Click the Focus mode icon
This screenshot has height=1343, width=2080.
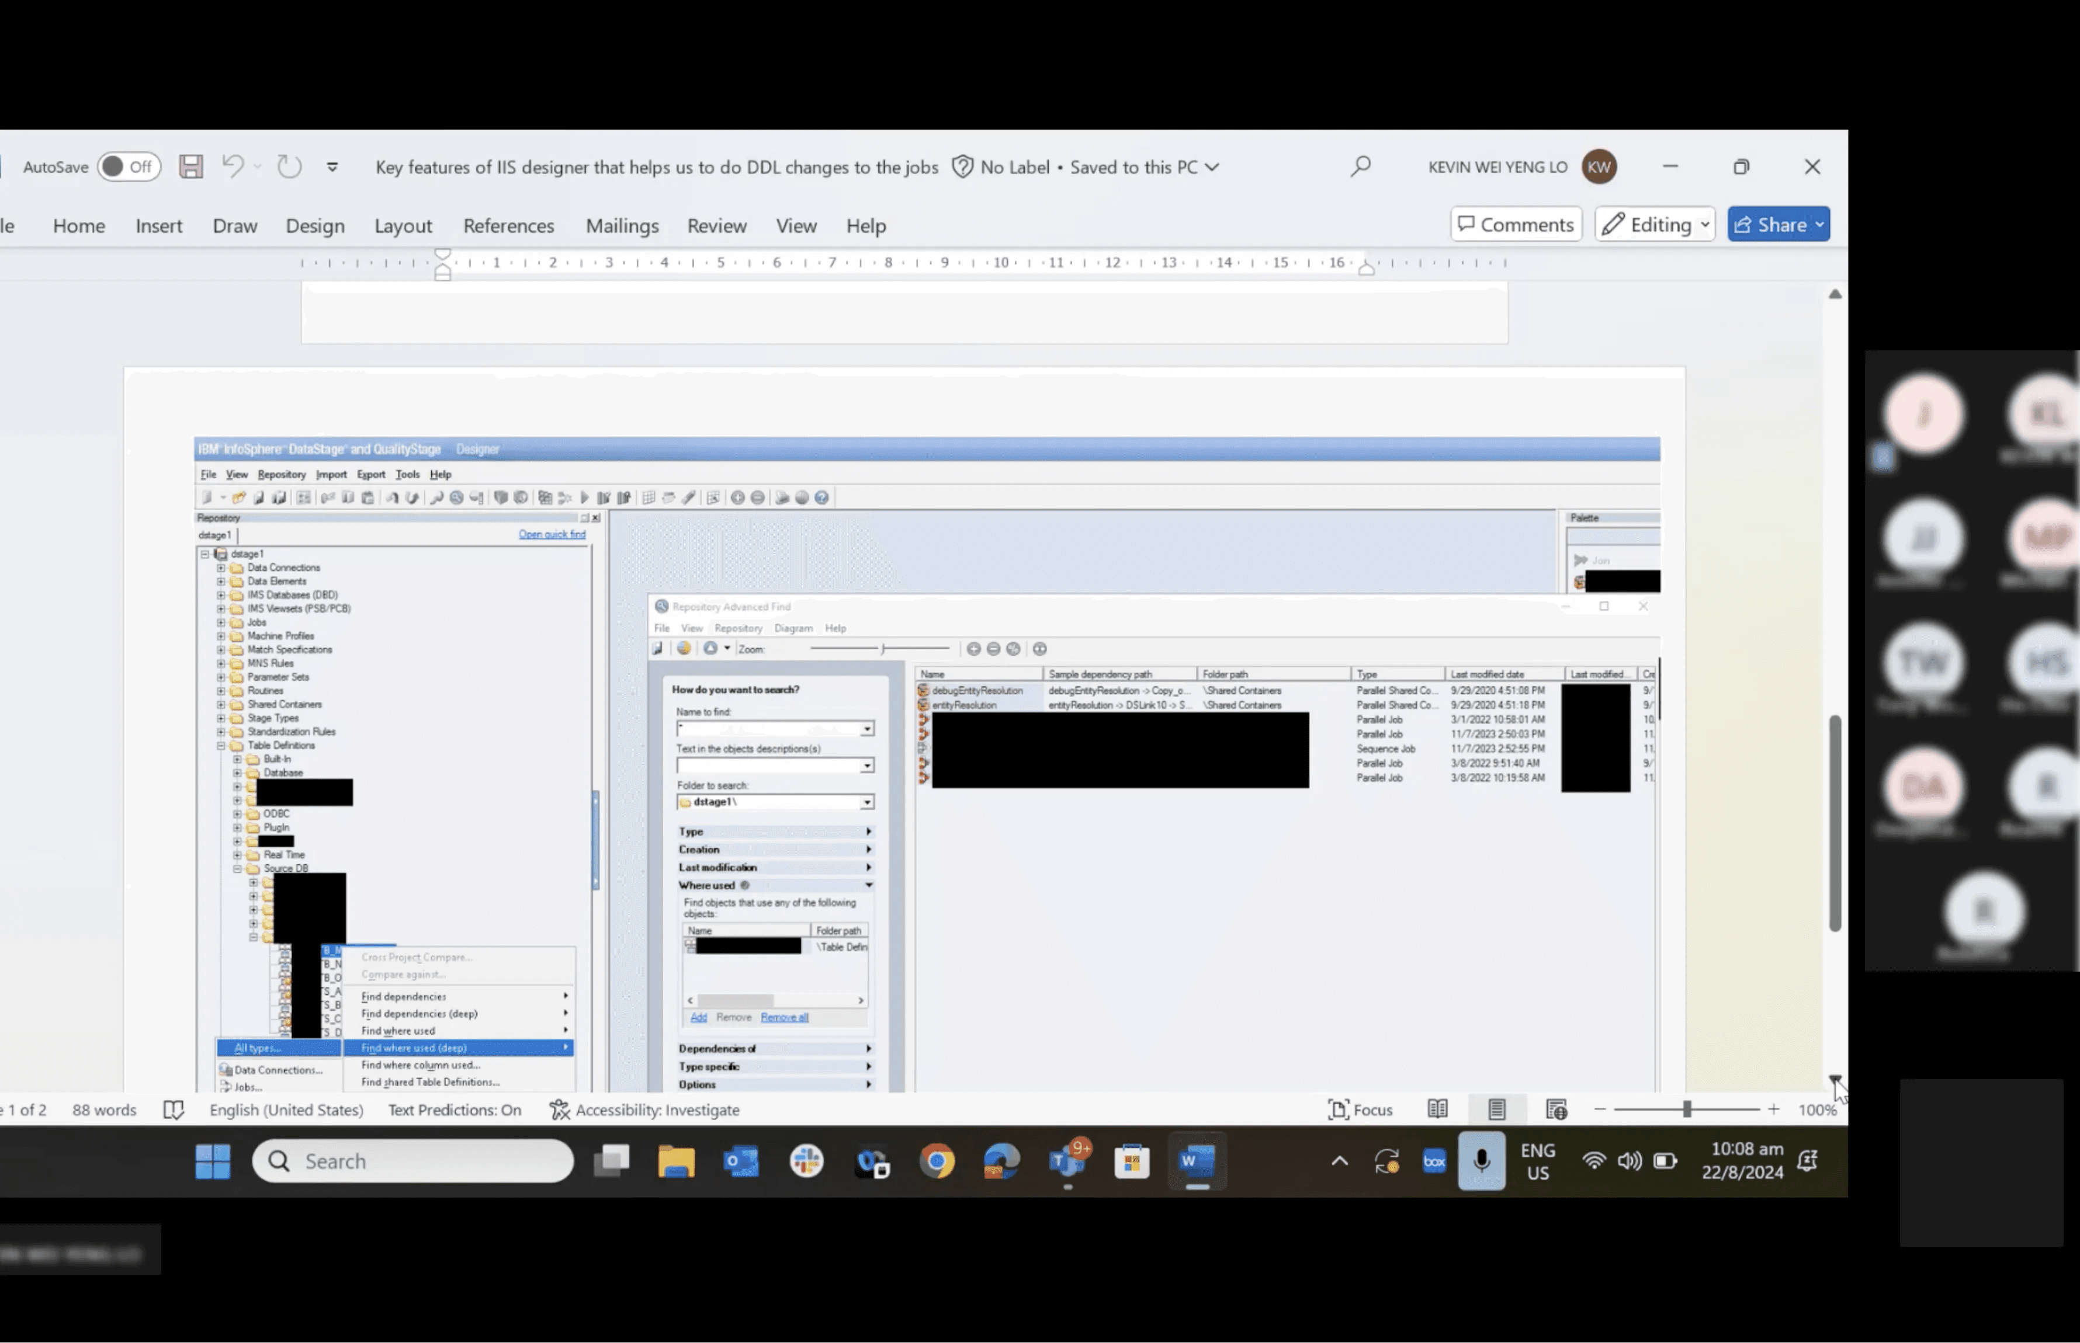coord(1337,1109)
